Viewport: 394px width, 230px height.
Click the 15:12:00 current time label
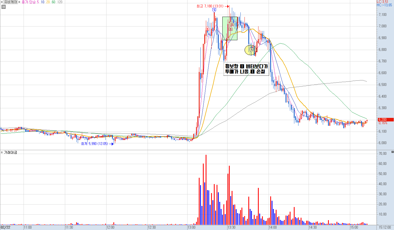[385, 227]
